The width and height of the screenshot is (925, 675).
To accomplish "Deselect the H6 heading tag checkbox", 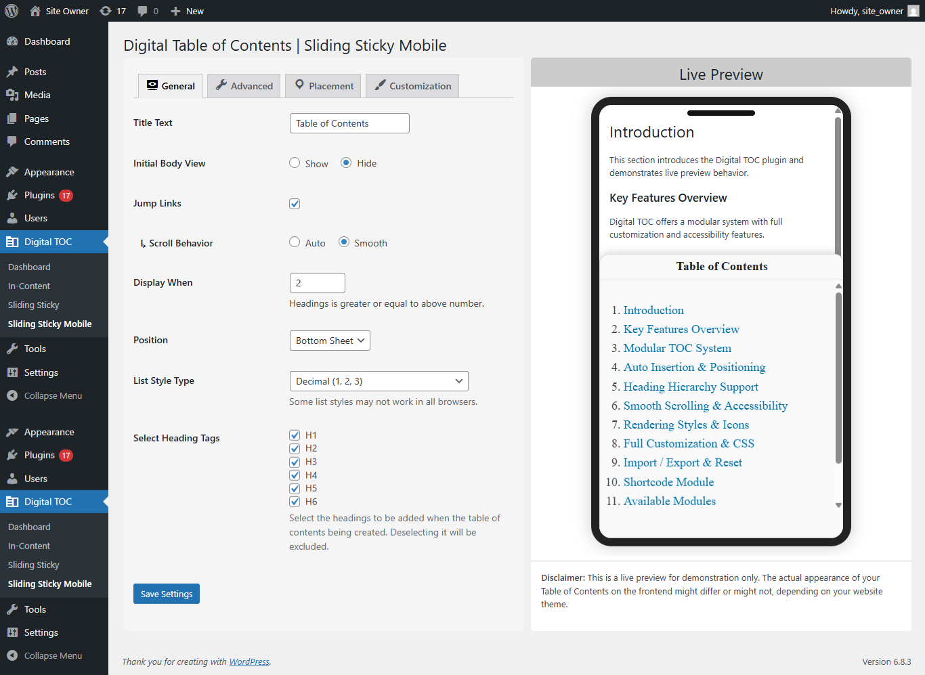I will coord(295,501).
